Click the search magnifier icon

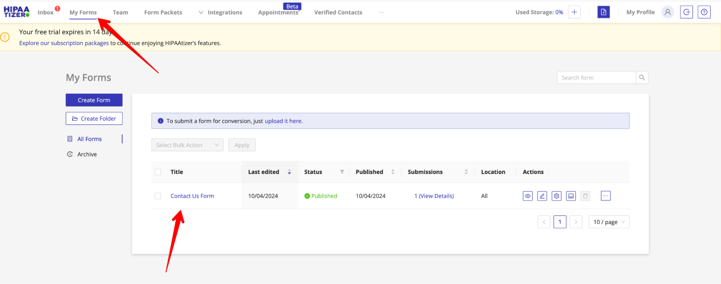pyautogui.click(x=642, y=78)
